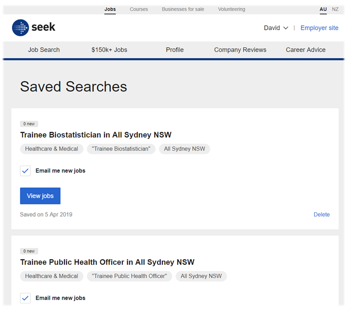The width and height of the screenshot is (350, 314).
Task: Click View jobs for Trainee Biostatistician
Action: [x=40, y=196]
